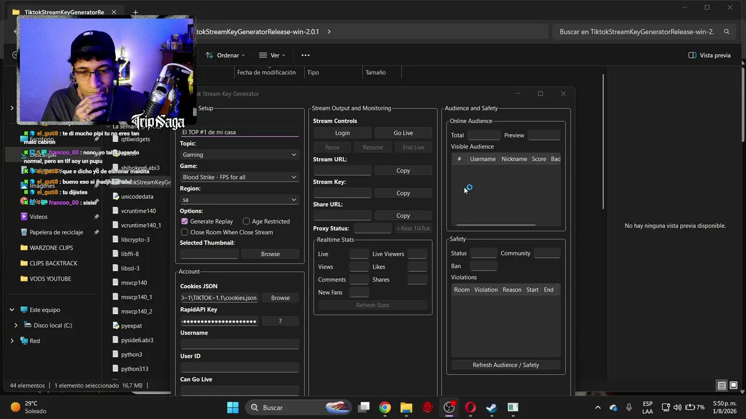The width and height of the screenshot is (746, 419).
Task: Click the OBS-style taskbar icon with red badge
Action: [x=449, y=407]
